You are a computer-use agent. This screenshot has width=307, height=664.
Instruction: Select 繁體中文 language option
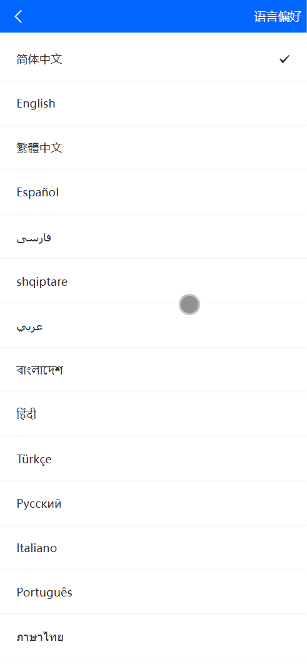coord(153,148)
